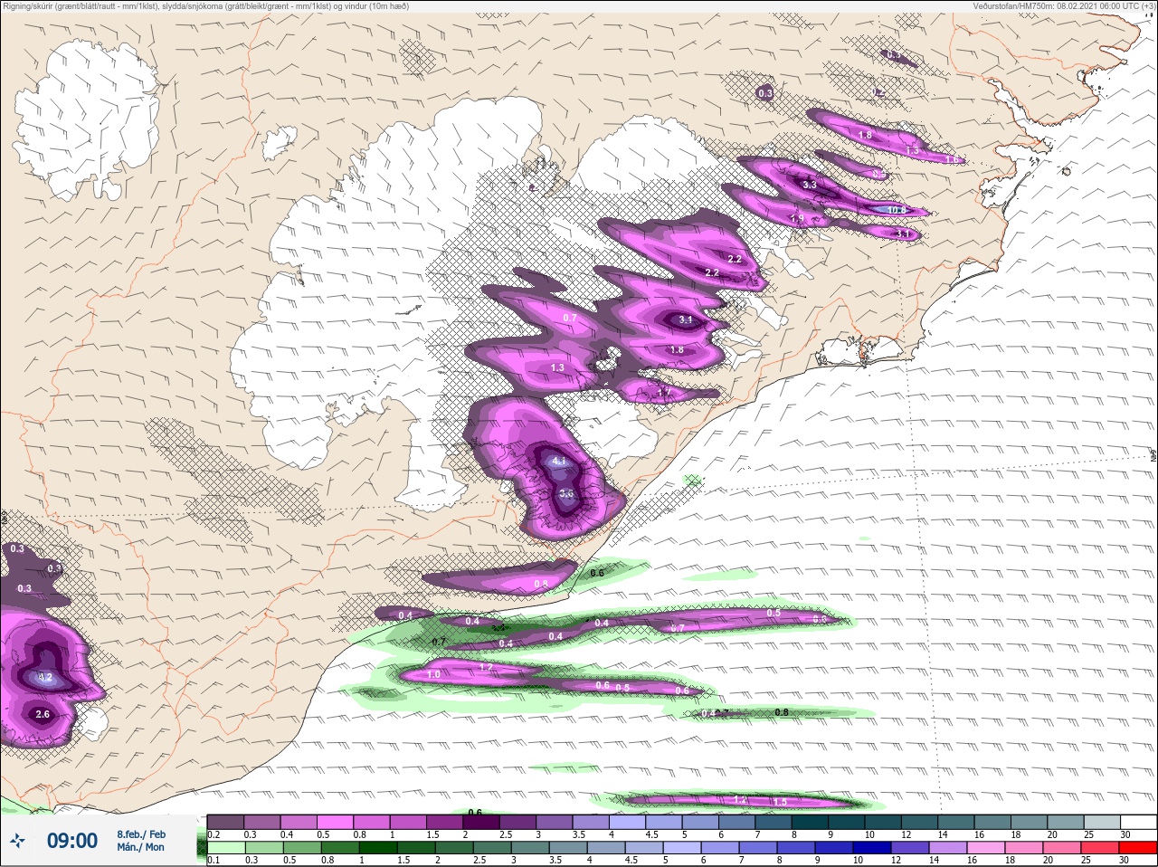Click the 'Mán./ Mon' weekday label

pos(141,847)
